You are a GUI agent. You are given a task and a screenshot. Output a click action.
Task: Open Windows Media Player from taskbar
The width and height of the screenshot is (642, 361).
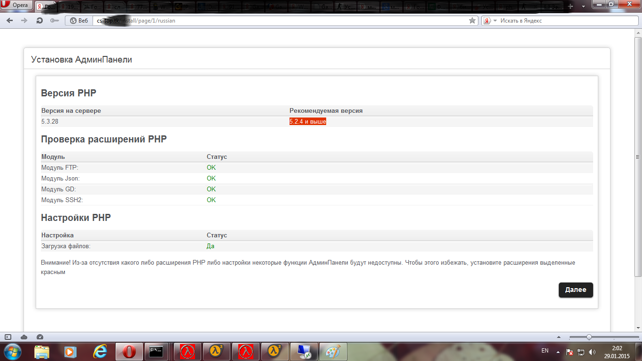coord(70,351)
